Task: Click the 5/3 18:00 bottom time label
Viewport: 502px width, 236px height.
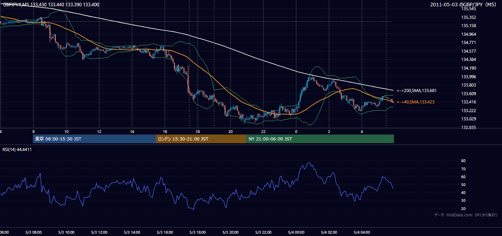Action: click(x=198, y=232)
